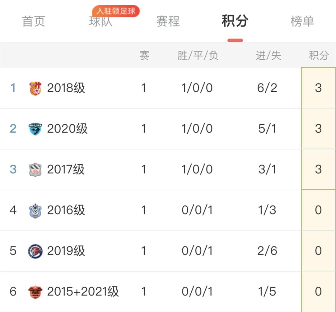Image resolution: width=336 pixels, height=312 pixels.
Task: Click the highlighted points value 3 for 2018级
Action: [x=318, y=88]
